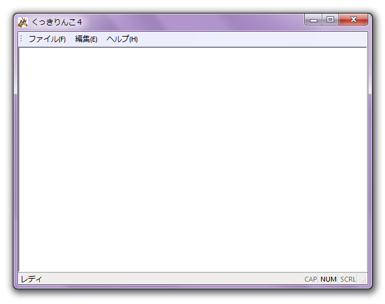Click the くっきりんこ4 app icon in title bar

click(x=23, y=22)
